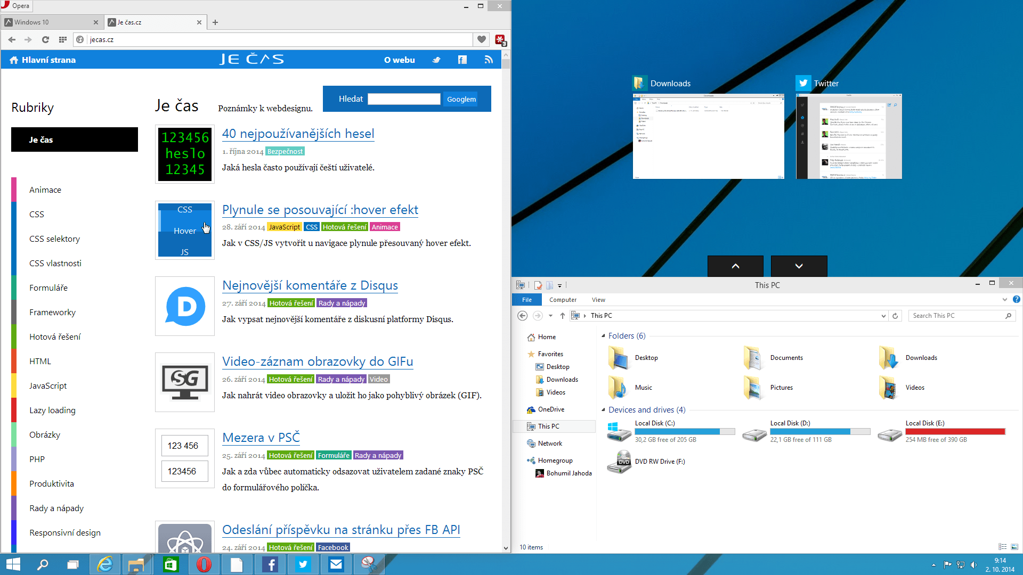The image size is (1023, 575).
Task: Click Explorer back arrow in This PC
Action: tap(523, 316)
